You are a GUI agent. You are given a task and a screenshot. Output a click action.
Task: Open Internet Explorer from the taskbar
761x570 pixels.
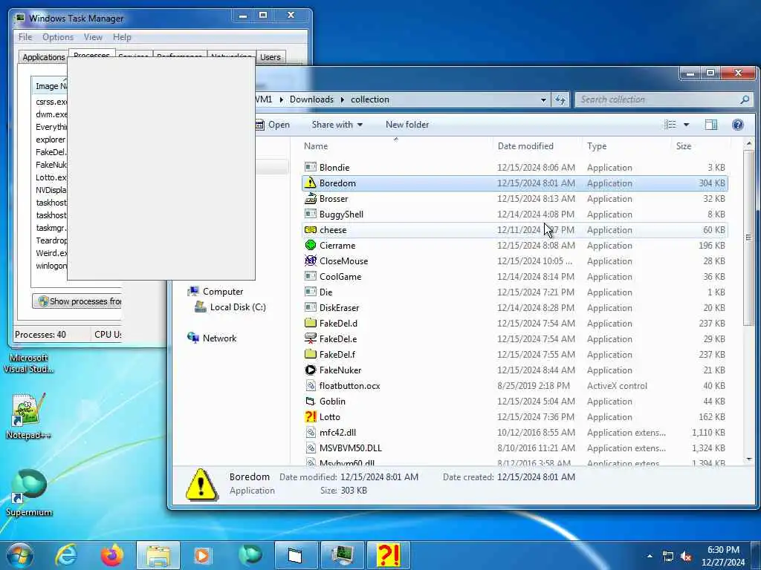[x=67, y=555]
